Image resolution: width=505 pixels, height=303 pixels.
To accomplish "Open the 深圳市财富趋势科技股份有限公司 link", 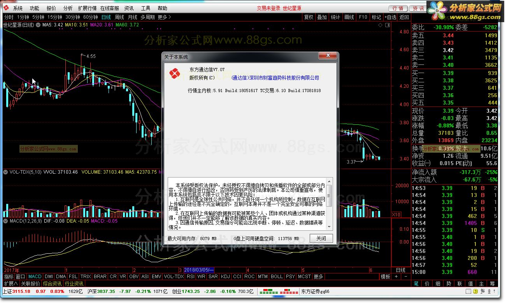I will [275, 78].
